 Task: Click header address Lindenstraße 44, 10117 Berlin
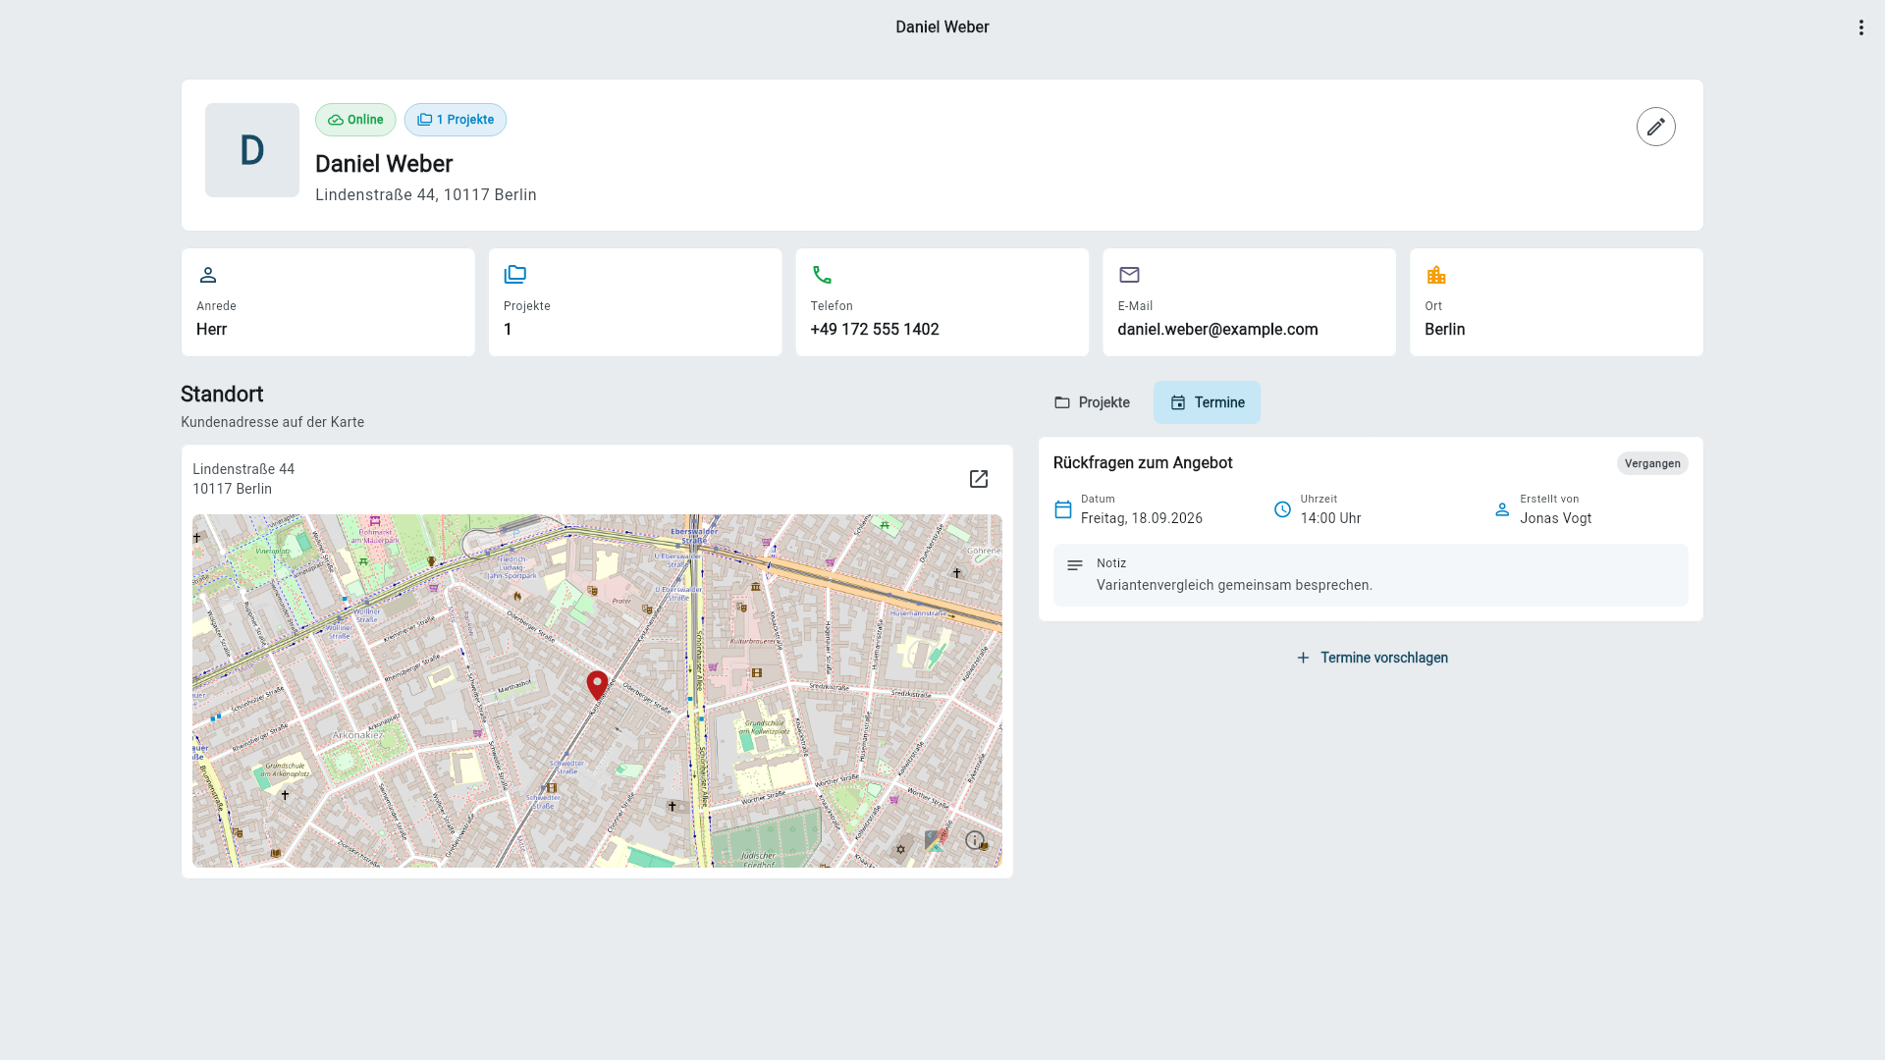tap(426, 195)
